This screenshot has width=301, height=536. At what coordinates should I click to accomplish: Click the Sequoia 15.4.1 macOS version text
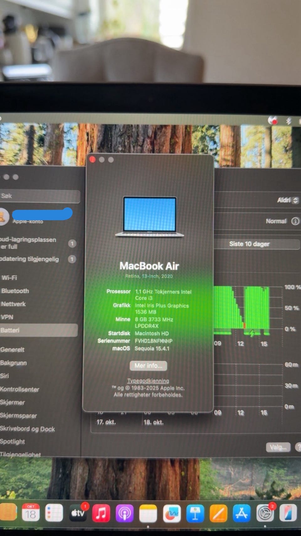152,349
